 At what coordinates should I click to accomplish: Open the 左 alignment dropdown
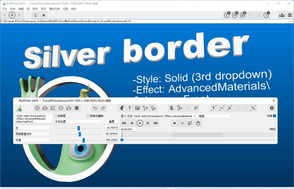[x=34, y=128]
